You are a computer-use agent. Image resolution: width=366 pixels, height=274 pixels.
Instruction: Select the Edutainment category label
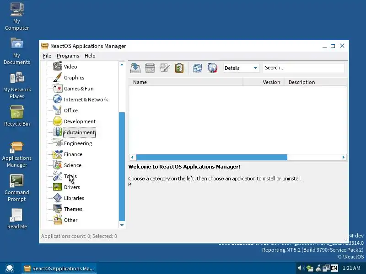[x=79, y=132]
